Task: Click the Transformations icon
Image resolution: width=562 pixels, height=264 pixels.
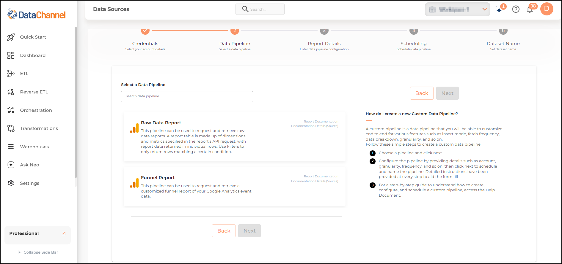Action: point(11,128)
